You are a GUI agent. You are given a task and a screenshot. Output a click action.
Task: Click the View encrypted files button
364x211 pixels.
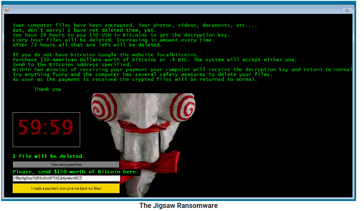point(66,165)
